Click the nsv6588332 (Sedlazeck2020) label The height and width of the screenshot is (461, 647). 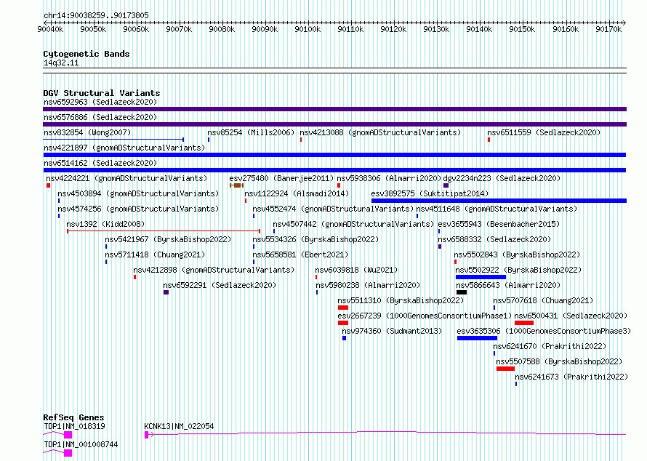click(x=494, y=239)
